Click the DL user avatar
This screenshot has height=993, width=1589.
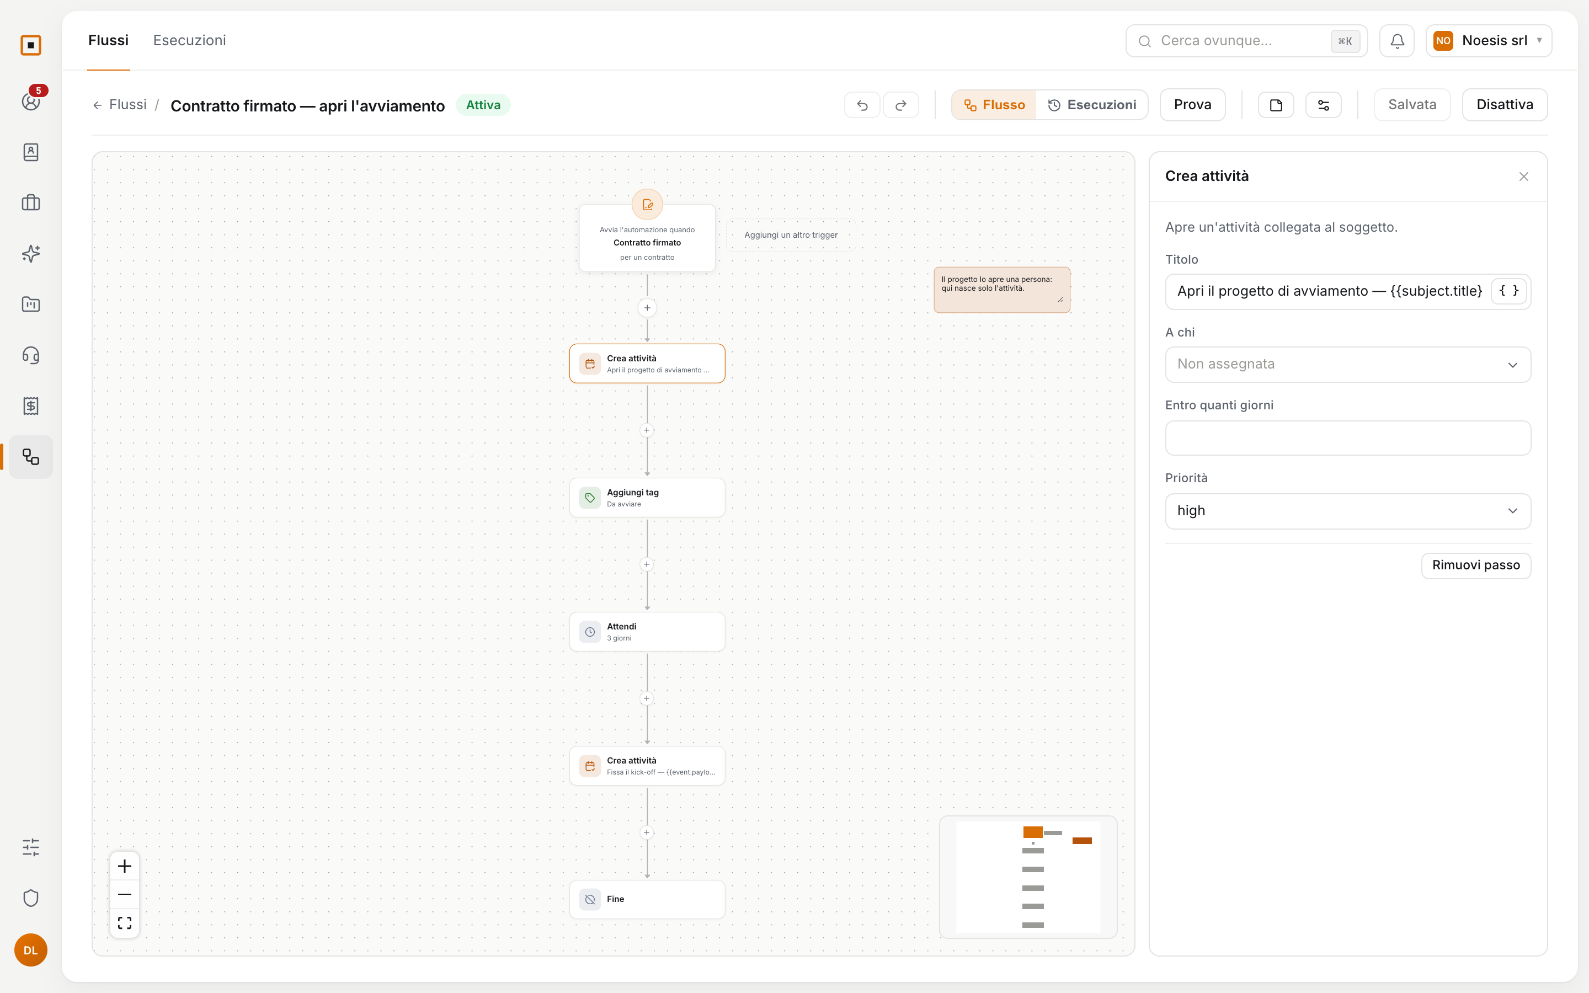[x=31, y=949]
